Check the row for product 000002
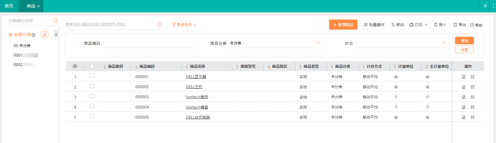Screen dimensions: 496x143 pos(92,86)
